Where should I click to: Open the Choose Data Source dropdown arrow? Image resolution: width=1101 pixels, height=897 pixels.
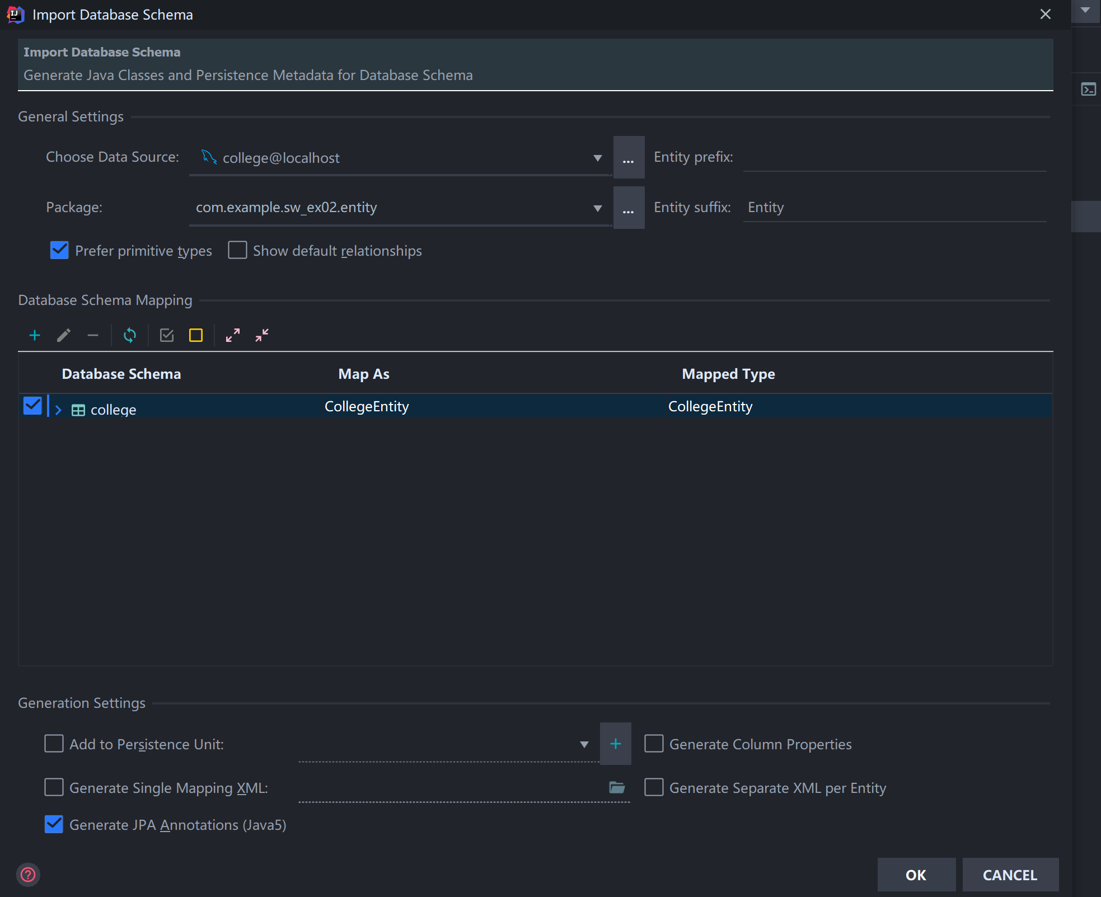click(x=598, y=158)
